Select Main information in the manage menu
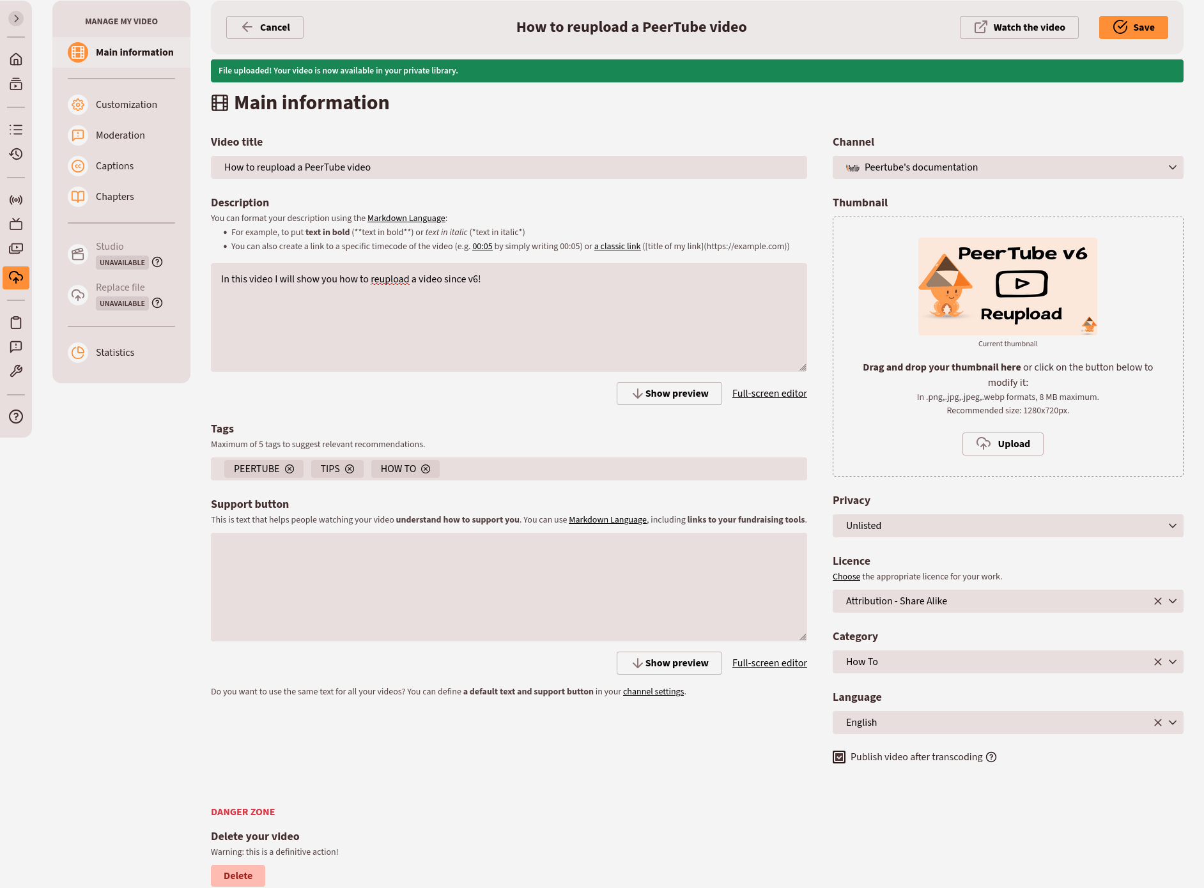 (121, 52)
